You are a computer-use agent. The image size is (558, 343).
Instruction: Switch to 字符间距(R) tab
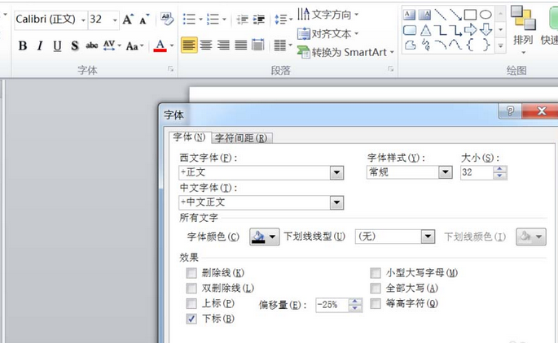coord(241,138)
